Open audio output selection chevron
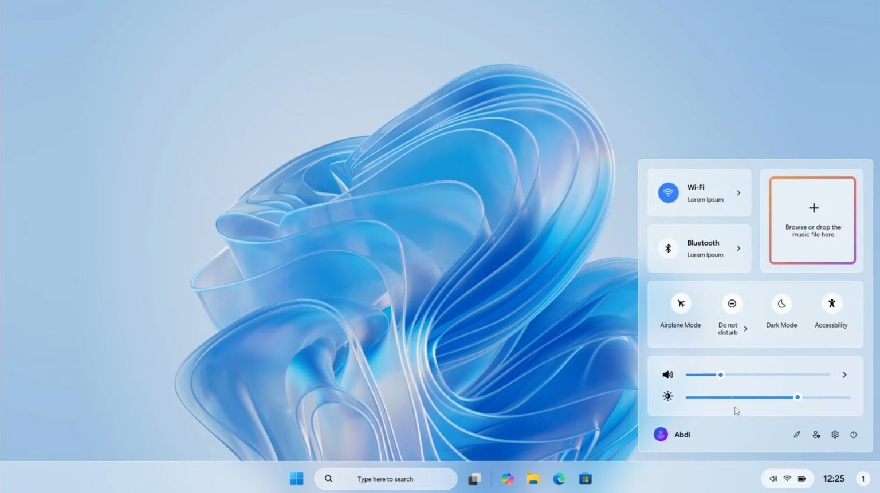Screen dimensions: 880x493 (844, 374)
